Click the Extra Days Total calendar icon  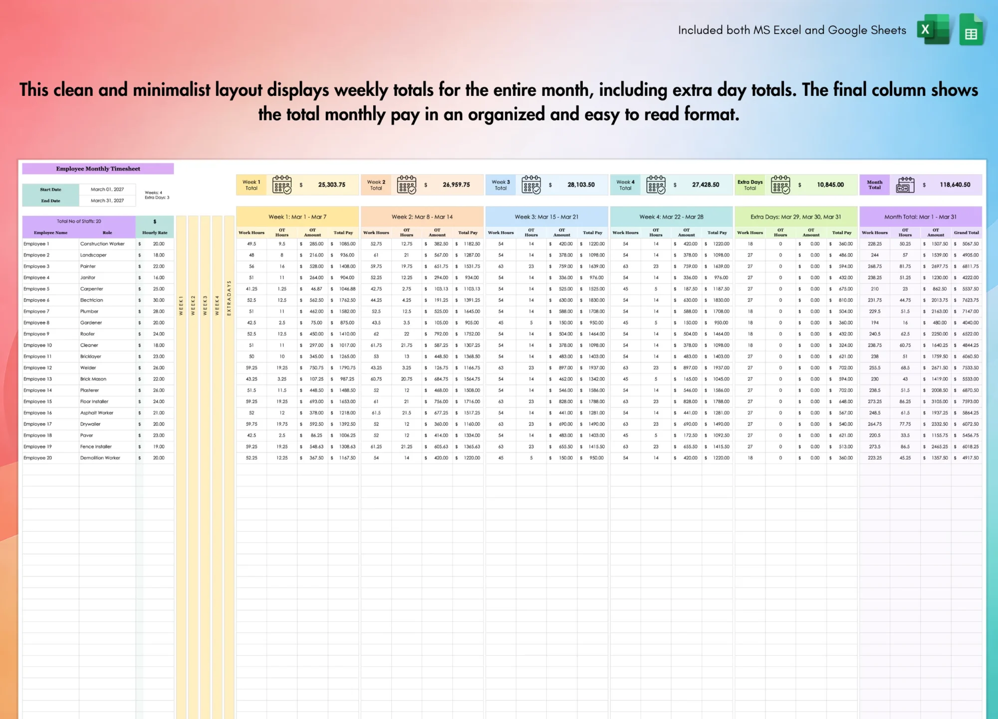(780, 185)
